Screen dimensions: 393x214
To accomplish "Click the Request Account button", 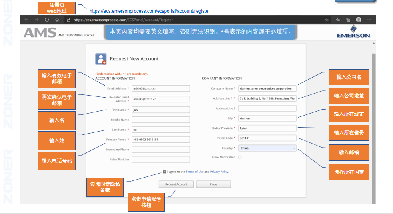I will pyautogui.click(x=176, y=184).
